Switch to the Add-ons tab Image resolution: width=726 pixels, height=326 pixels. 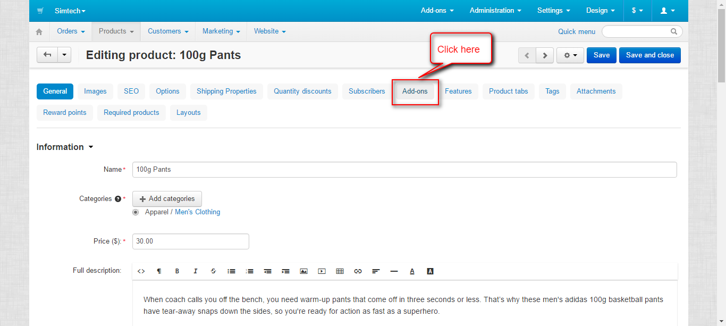pos(415,91)
